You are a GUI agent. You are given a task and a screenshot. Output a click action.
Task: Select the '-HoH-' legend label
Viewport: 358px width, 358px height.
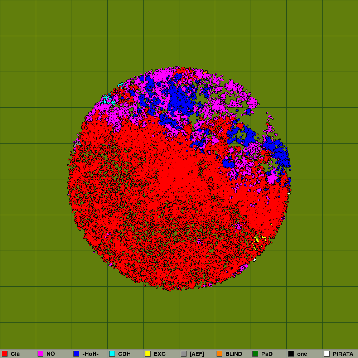coord(91,354)
